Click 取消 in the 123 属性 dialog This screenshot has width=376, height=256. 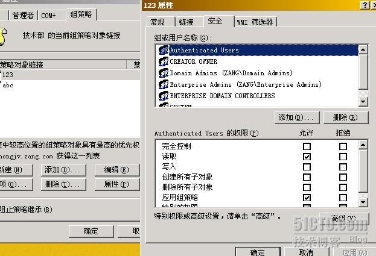coord(307,252)
